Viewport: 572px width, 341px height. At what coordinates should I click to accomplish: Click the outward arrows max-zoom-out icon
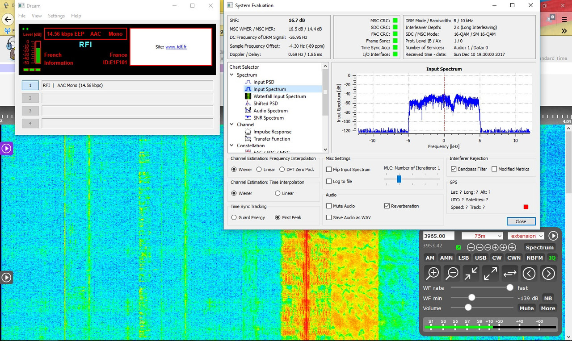[490, 273]
